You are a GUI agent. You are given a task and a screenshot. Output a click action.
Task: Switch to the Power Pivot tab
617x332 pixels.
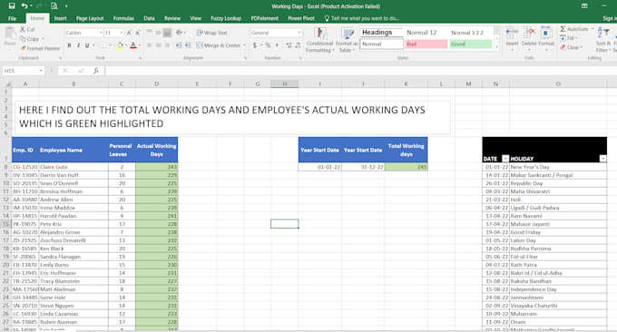(301, 18)
